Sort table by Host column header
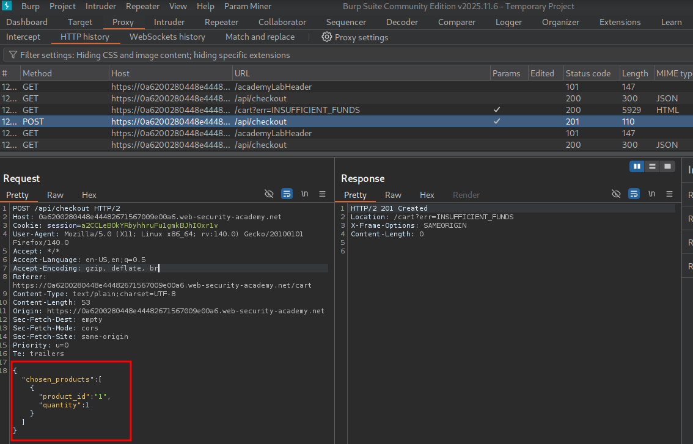The height and width of the screenshot is (444, 693). pyautogui.click(x=170, y=73)
